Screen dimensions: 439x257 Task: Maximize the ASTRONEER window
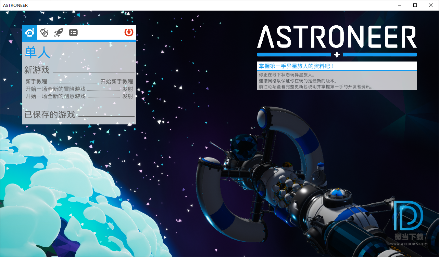415,5
